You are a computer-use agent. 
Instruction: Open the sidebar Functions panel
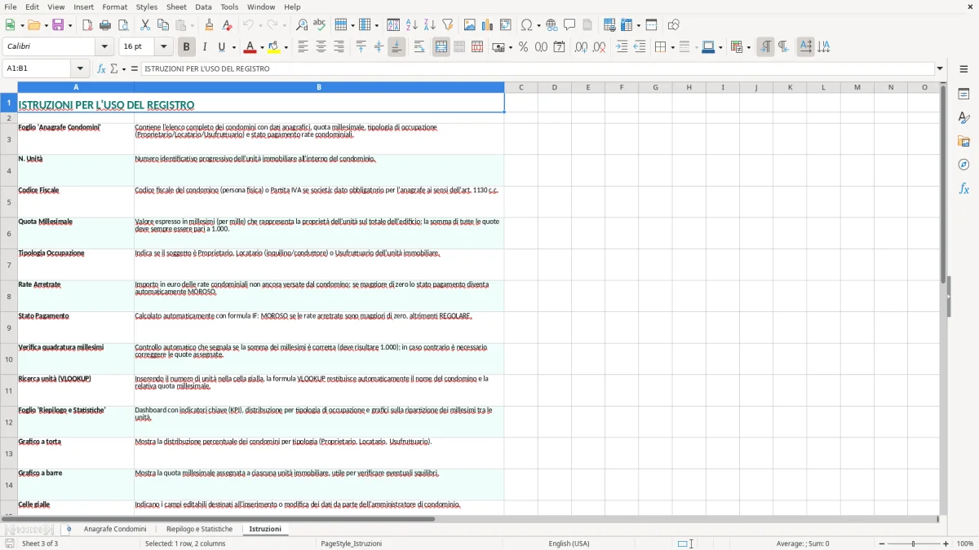pos(963,188)
